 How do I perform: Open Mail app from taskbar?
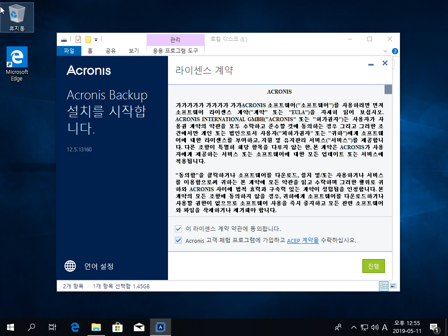pyautogui.click(x=139, y=327)
